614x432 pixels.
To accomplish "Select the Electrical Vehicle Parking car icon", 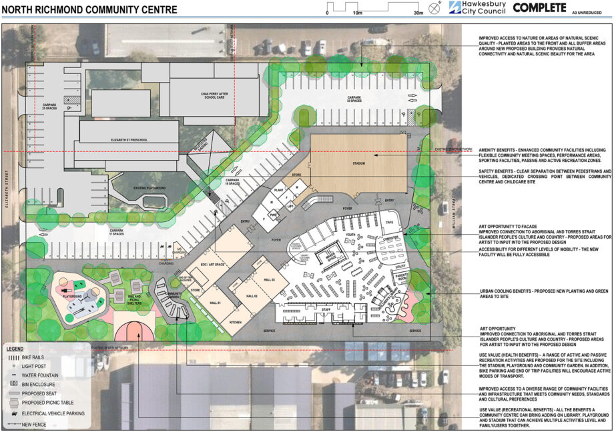I will click(x=14, y=413).
